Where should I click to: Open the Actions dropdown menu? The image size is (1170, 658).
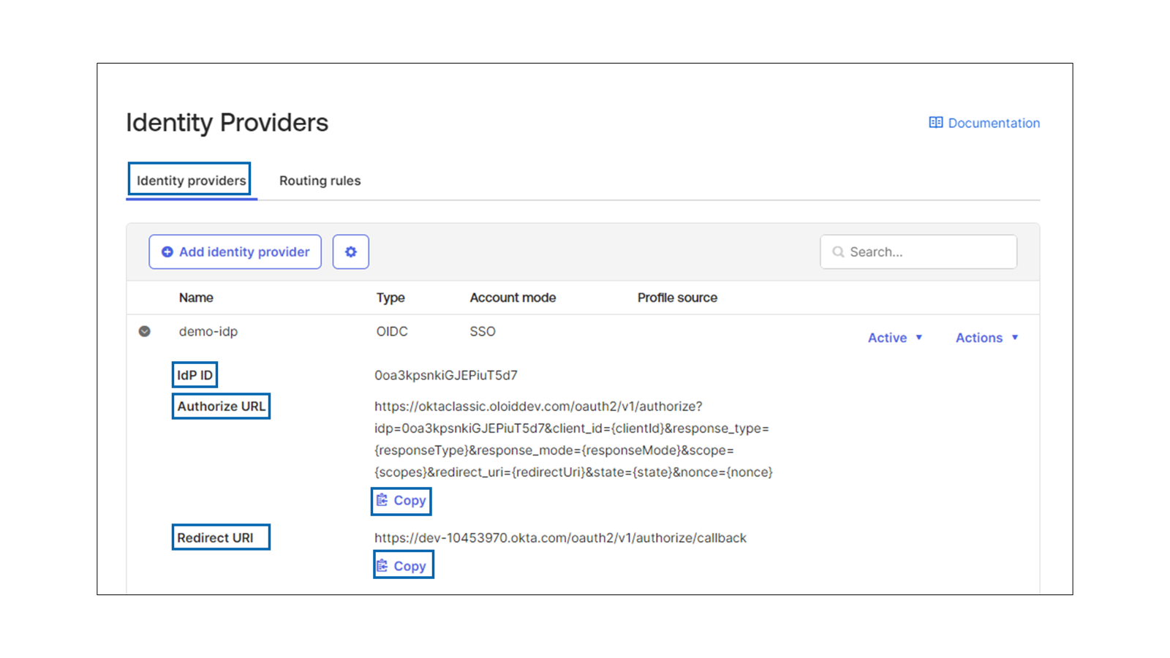(987, 338)
